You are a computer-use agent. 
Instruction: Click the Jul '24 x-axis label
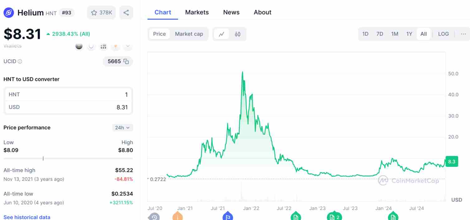tap(416, 208)
